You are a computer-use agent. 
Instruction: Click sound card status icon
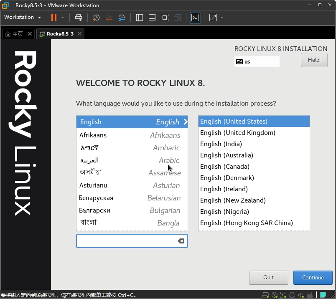tap(301, 295)
